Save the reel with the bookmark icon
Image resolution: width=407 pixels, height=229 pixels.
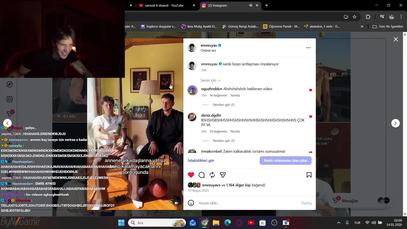(309, 175)
